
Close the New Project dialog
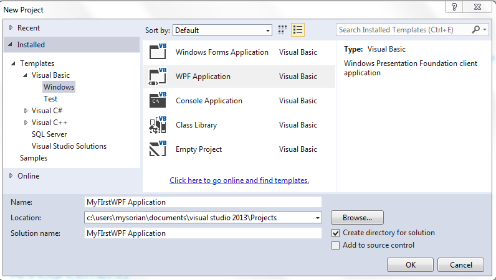click(x=478, y=7)
